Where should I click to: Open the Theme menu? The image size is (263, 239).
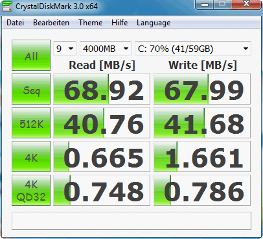91,23
